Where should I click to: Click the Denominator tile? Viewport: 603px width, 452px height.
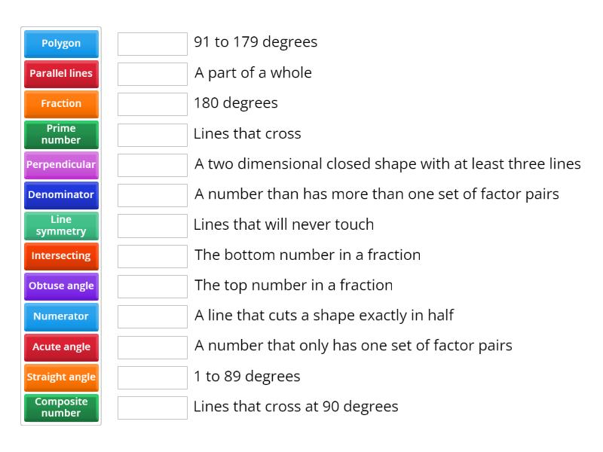pos(60,195)
